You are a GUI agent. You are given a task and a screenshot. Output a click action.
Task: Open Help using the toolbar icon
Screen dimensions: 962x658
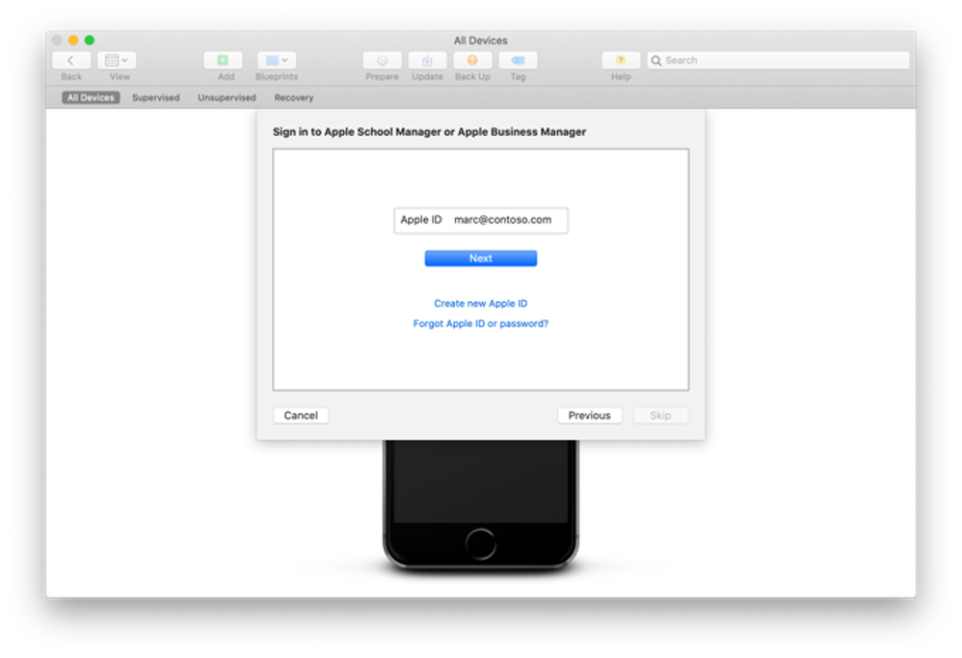coord(620,60)
